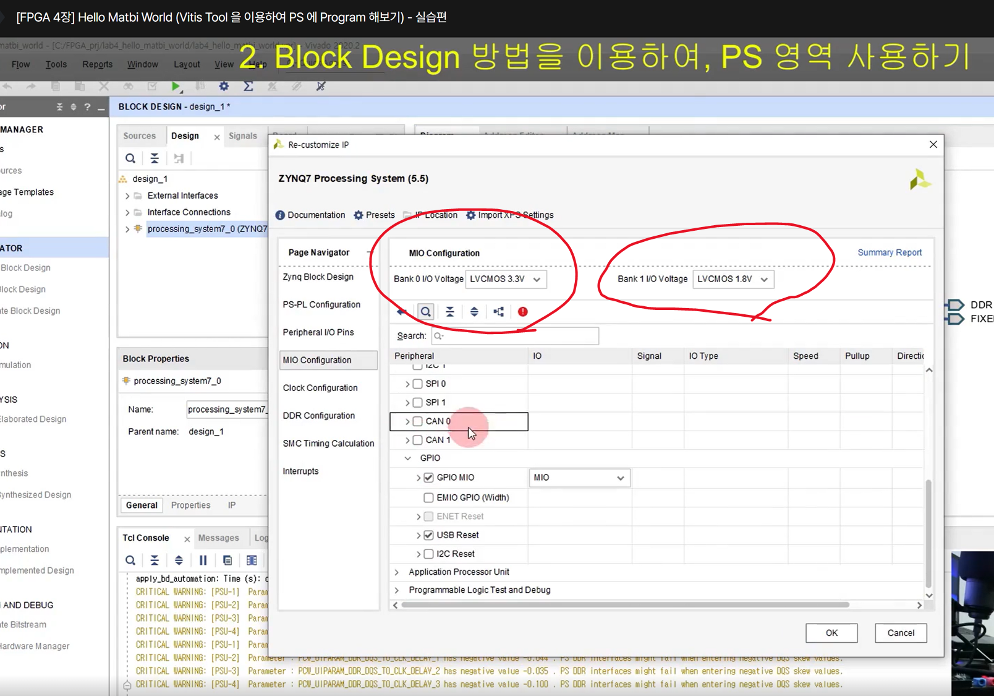Click the help question mark in Flow Navigator header
This screenshot has width=994, height=696.
[87, 107]
